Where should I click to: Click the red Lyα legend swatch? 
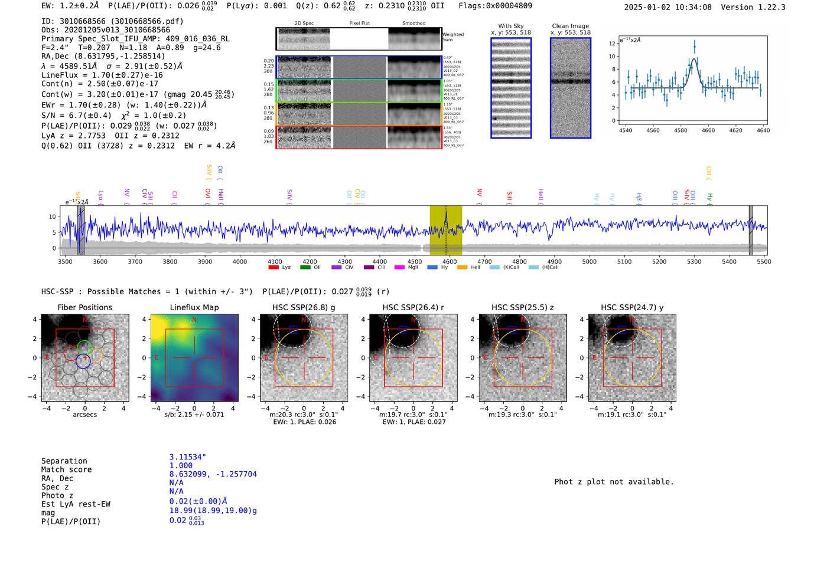tap(274, 267)
